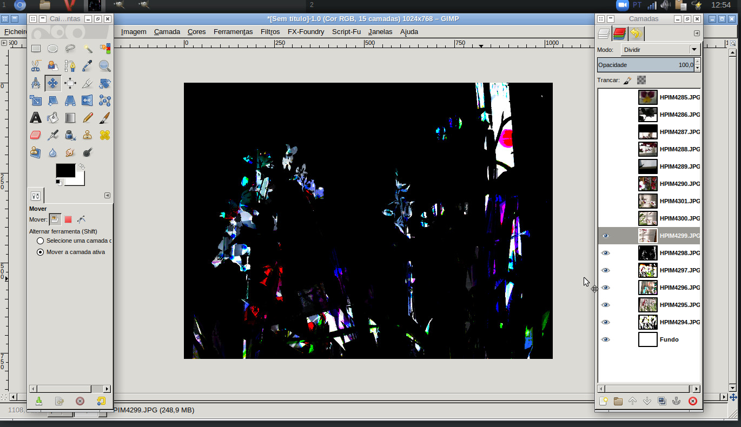Select the HPIM4285.JPG layer thumbnail
The width and height of the screenshot is (741, 427).
pyautogui.click(x=648, y=97)
